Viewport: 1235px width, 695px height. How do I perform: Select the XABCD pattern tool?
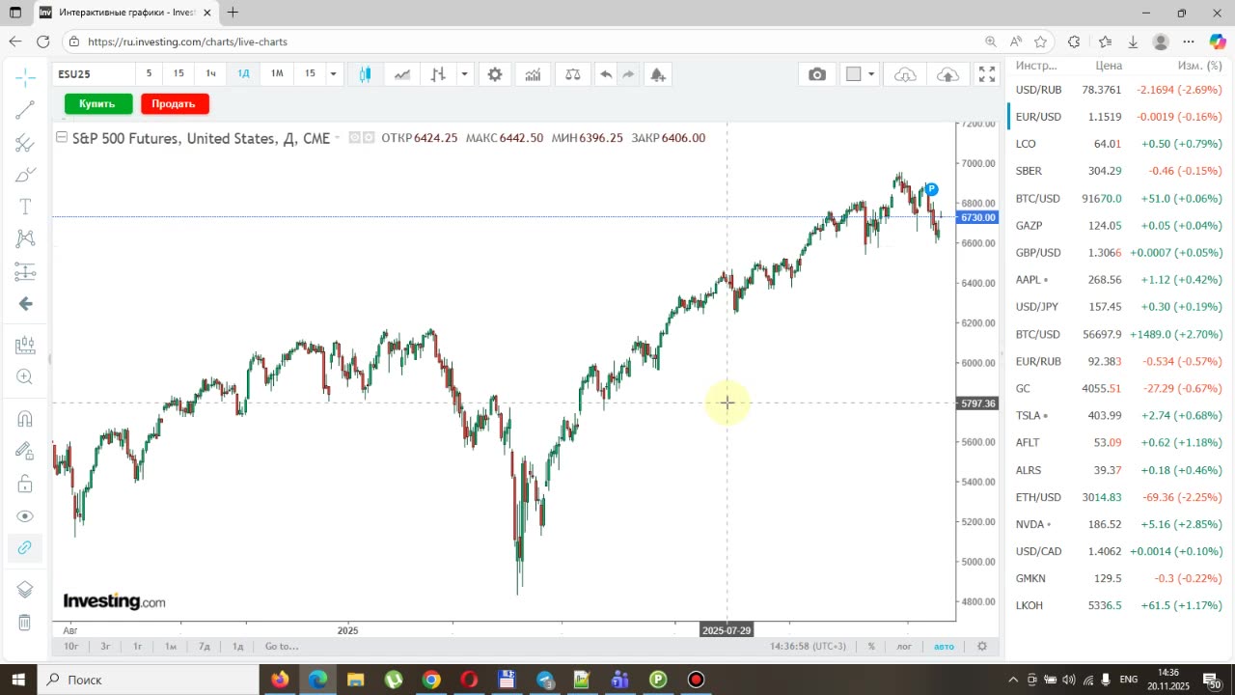pos(25,238)
